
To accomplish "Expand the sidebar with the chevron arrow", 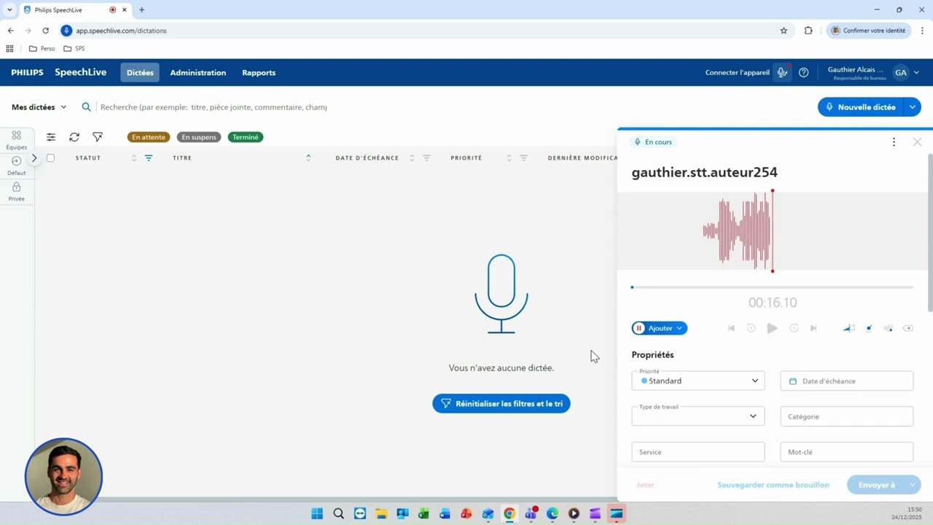I will pyautogui.click(x=34, y=157).
